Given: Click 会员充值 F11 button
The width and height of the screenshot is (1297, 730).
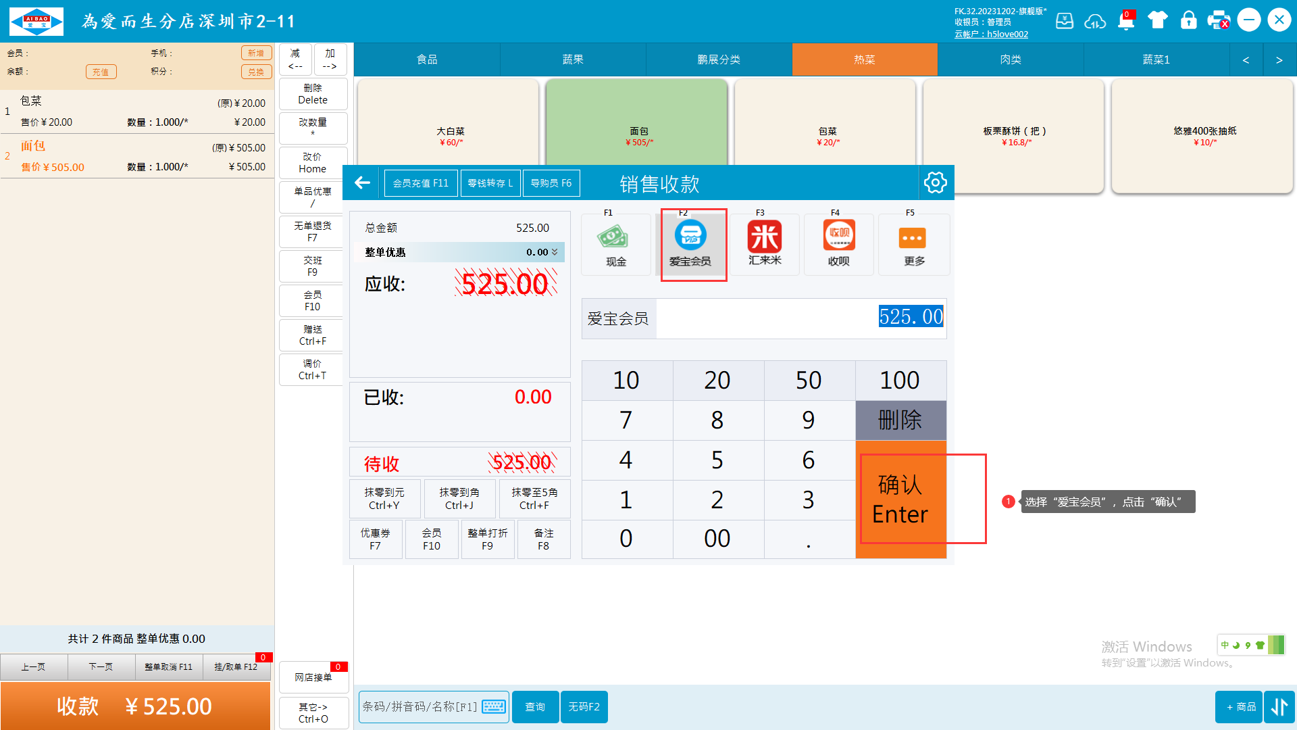Looking at the screenshot, I should 421,183.
